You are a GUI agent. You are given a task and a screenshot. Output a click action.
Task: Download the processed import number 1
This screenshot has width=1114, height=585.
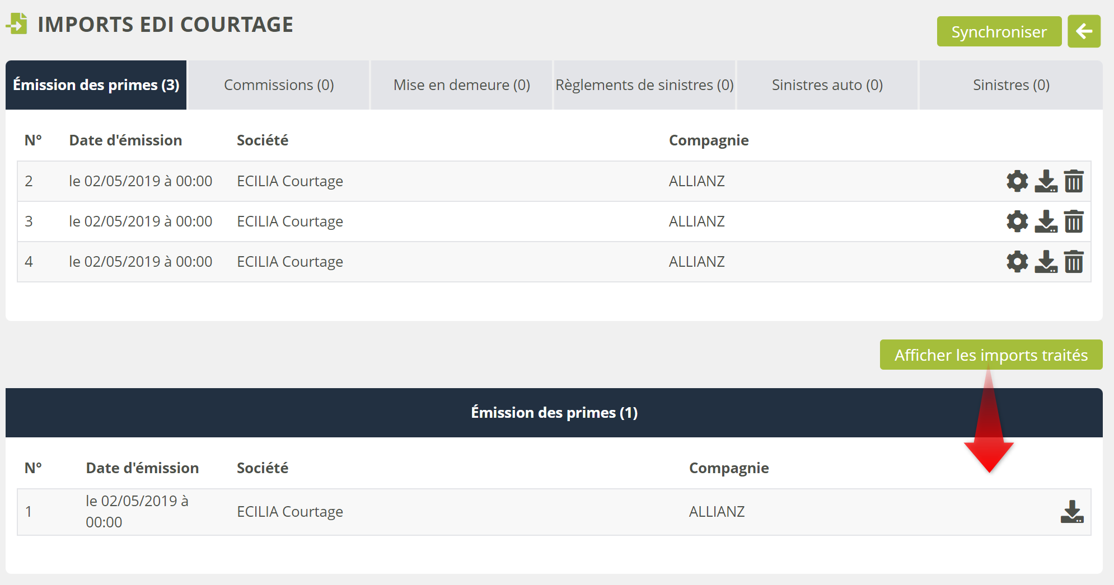(1072, 512)
